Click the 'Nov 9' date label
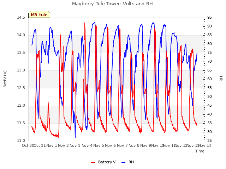The image size is (226, 169). pyautogui.click(x=145, y=145)
